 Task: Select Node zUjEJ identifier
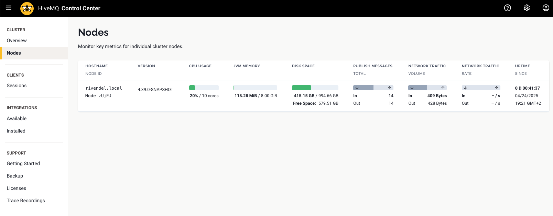(98, 96)
